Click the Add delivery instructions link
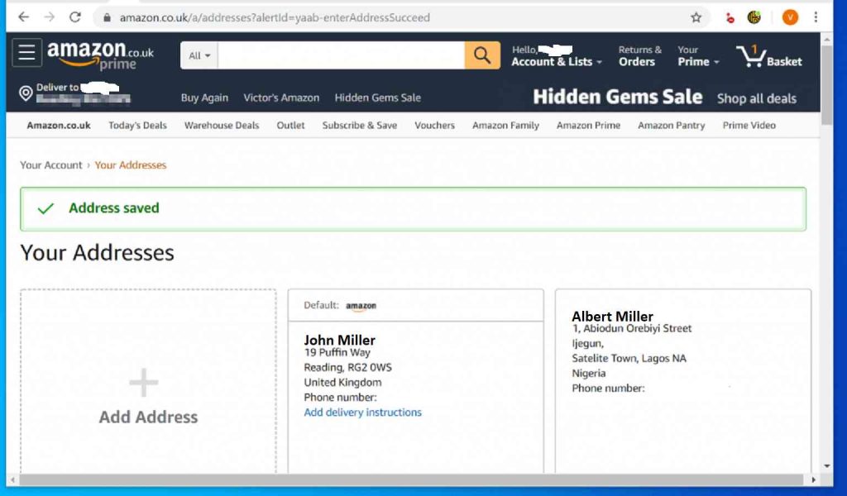The width and height of the screenshot is (847, 496). point(362,413)
